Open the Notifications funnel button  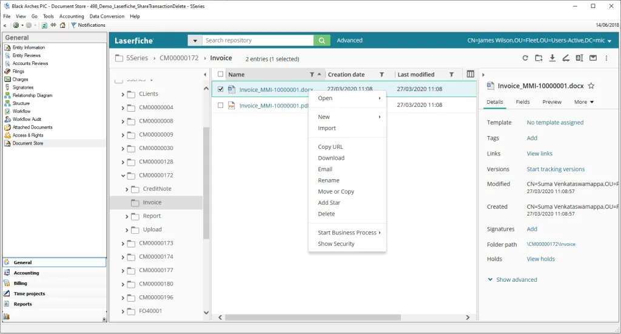click(x=88, y=25)
